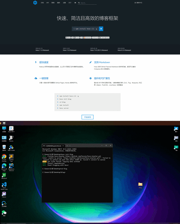
Task: Click the gear icon beside 插件和可扩展性
Action: coord(90,78)
